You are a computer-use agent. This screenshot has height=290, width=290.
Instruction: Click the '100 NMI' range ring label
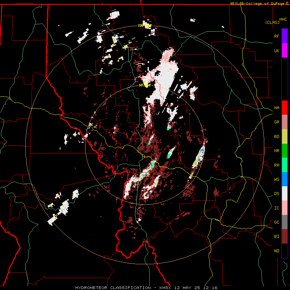point(145,25)
